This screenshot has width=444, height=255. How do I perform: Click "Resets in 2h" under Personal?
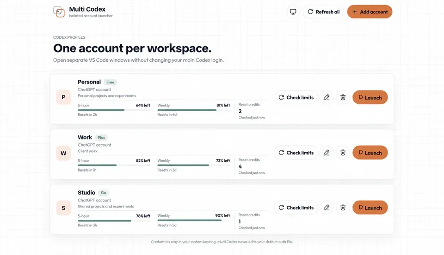pyautogui.click(x=87, y=115)
